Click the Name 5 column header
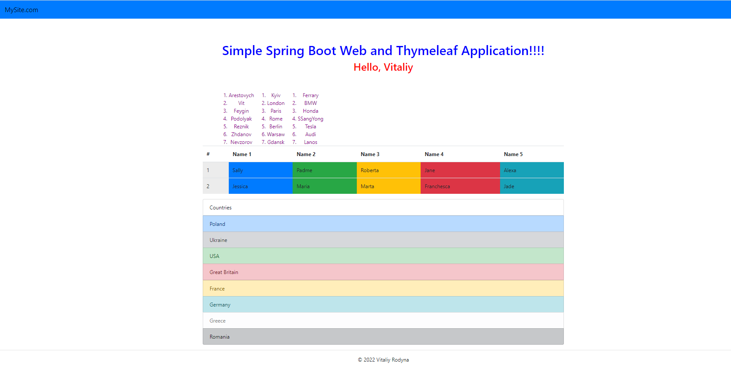This screenshot has height=372, width=731. tap(532, 154)
